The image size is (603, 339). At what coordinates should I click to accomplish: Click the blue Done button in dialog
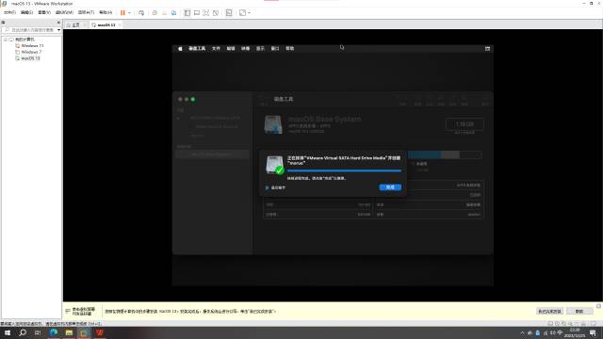pos(390,187)
